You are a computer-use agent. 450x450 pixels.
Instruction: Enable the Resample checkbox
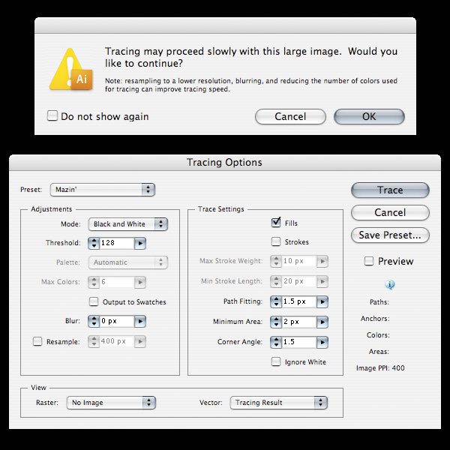[x=37, y=341]
